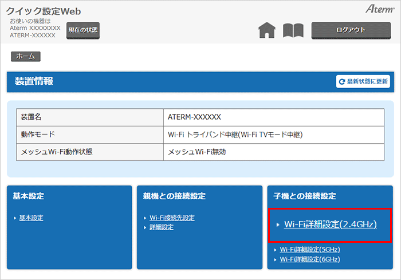Screen dimensions: 401x280
Task: Open 詳細設定 under 親機との接続設定
Action: [x=162, y=227]
